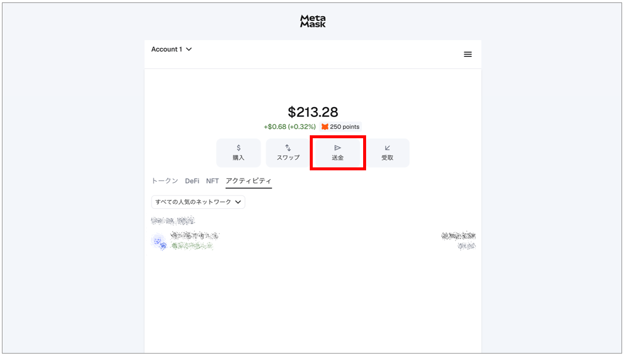Select the アクティビティ tab
The image size is (624, 355).
(249, 181)
